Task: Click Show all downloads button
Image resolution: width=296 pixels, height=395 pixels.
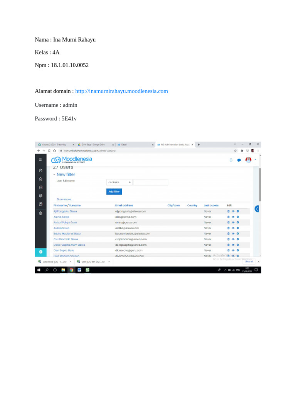Action: pyautogui.click(x=249, y=262)
